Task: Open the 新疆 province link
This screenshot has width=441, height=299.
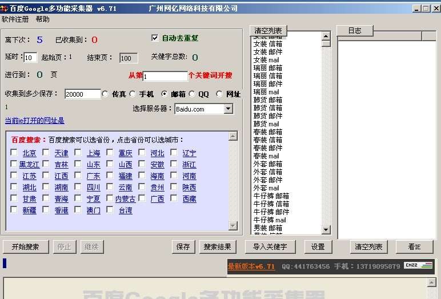Action: coord(29,210)
